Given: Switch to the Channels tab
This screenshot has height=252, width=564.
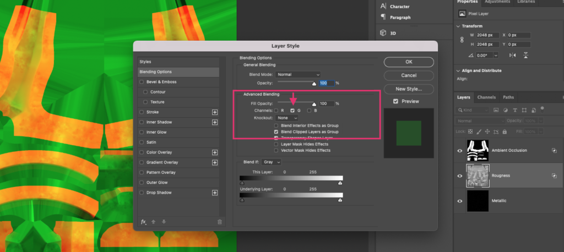Looking at the screenshot, I should coord(486,97).
